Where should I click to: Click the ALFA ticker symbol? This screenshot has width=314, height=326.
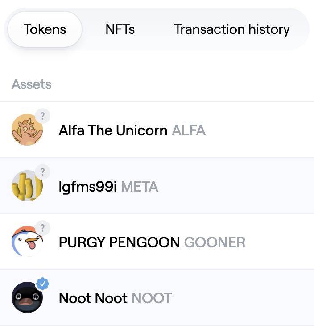tap(189, 130)
